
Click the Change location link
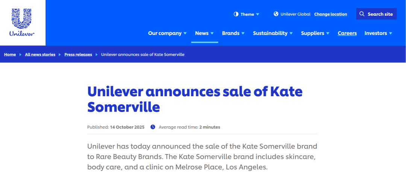click(330, 14)
